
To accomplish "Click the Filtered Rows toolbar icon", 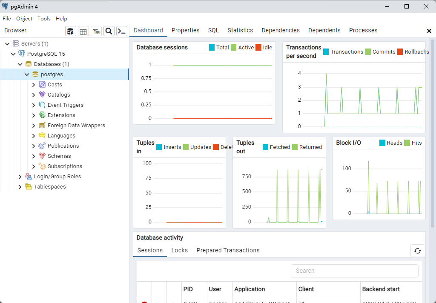I will (x=96, y=31).
